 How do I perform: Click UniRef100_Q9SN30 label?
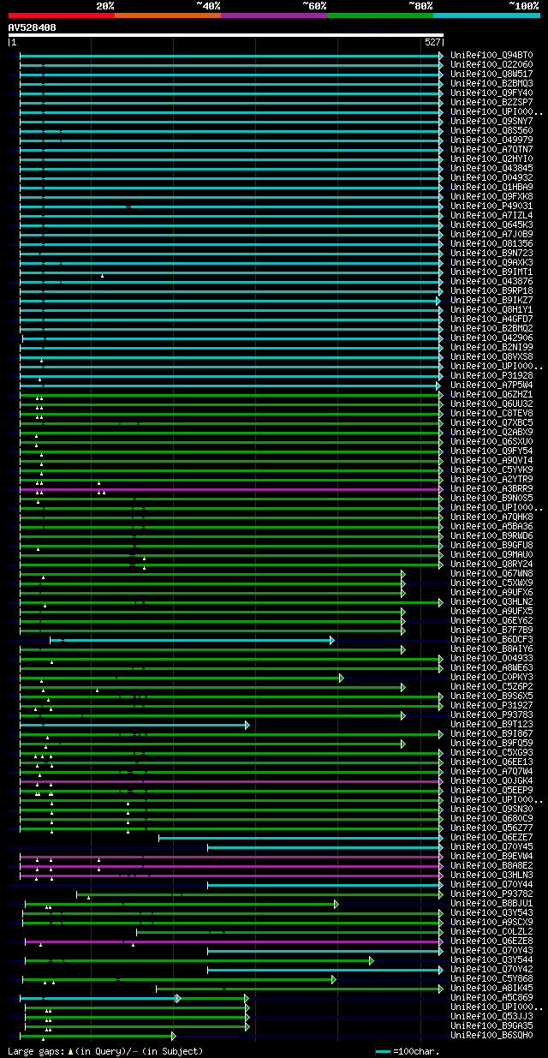(x=492, y=809)
